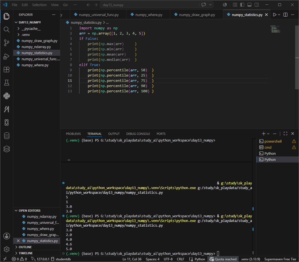299x262 pixels.
Task: Go forward with navigation arrow
Action: [x=96, y=5]
